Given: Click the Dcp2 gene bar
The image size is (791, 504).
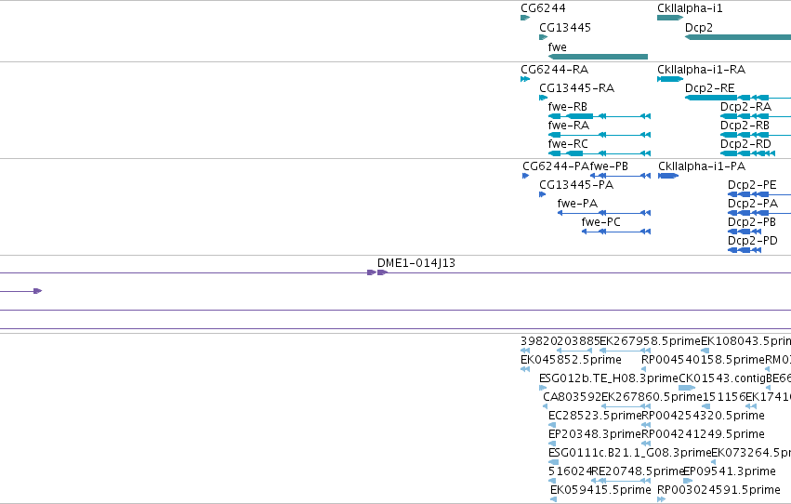Looking at the screenshot, I should (x=738, y=37).
